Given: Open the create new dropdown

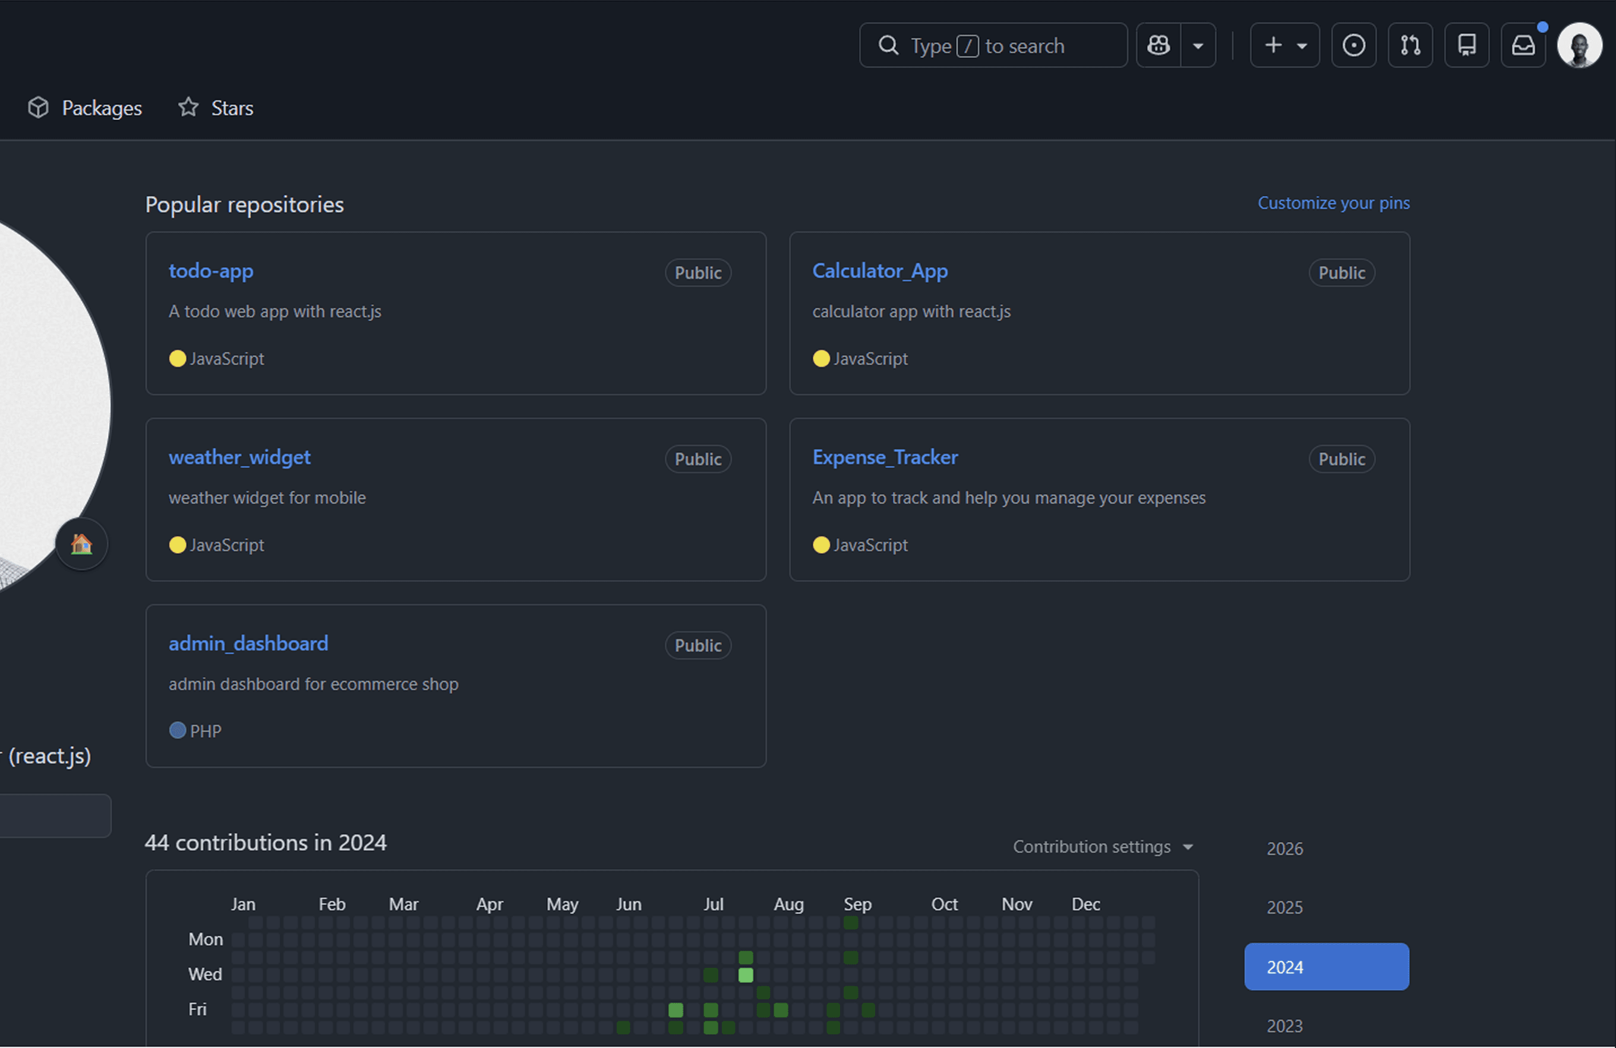Looking at the screenshot, I should click(1284, 45).
